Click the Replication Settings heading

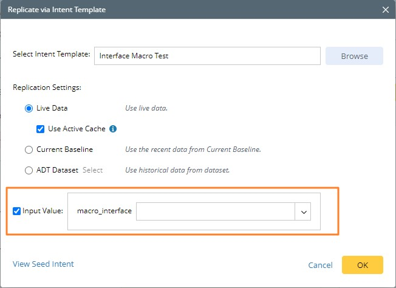47,87
